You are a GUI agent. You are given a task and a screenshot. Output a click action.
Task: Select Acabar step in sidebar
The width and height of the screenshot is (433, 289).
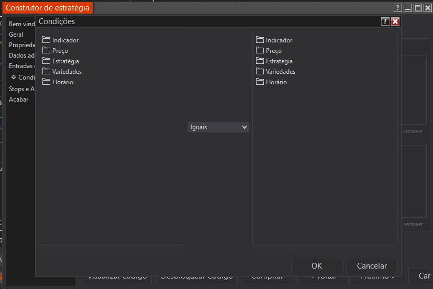18,99
